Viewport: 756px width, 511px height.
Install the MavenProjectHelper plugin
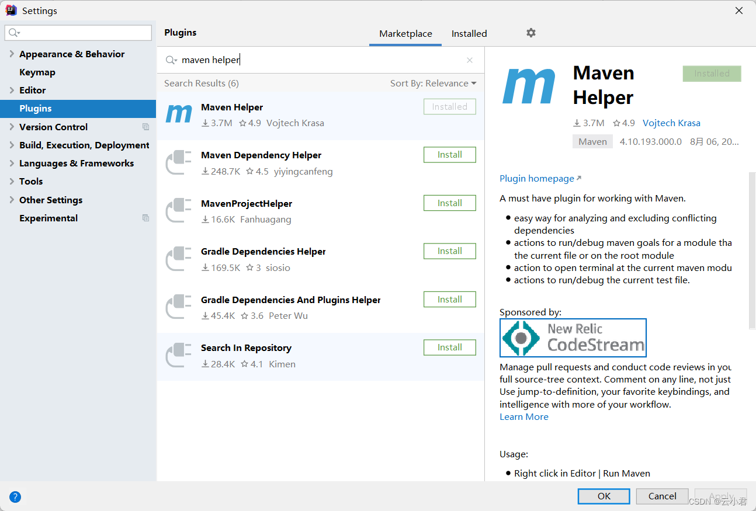(450, 203)
